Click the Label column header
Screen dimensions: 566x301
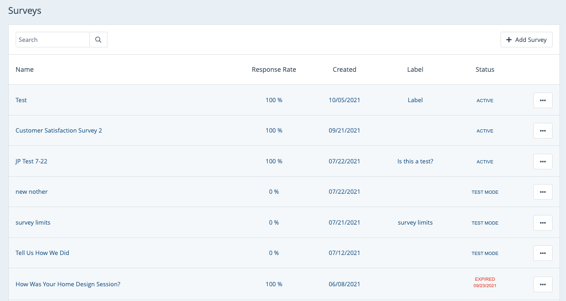[415, 69]
